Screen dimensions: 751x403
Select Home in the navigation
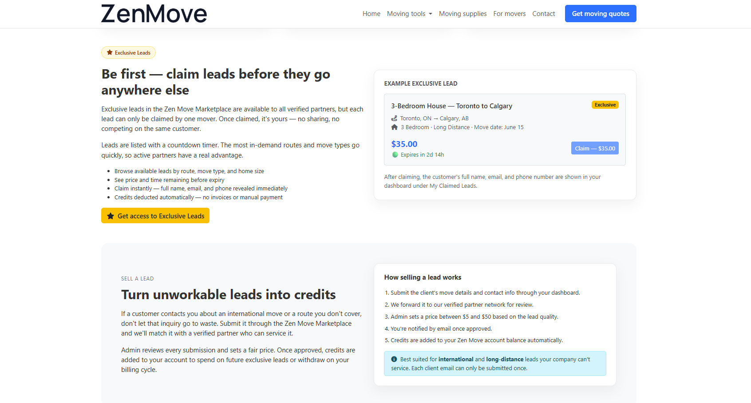[x=371, y=14]
